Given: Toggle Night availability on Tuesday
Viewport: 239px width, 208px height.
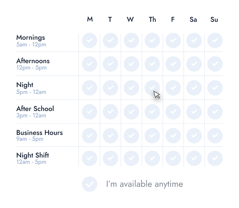Looking at the screenshot, I should pyautogui.click(x=111, y=88).
